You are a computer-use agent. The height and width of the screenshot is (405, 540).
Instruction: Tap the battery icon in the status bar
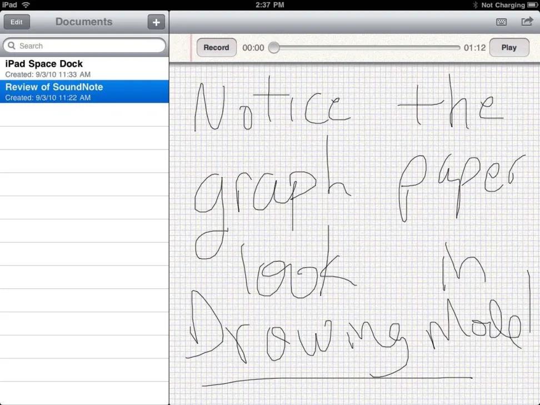click(x=532, y=5)
